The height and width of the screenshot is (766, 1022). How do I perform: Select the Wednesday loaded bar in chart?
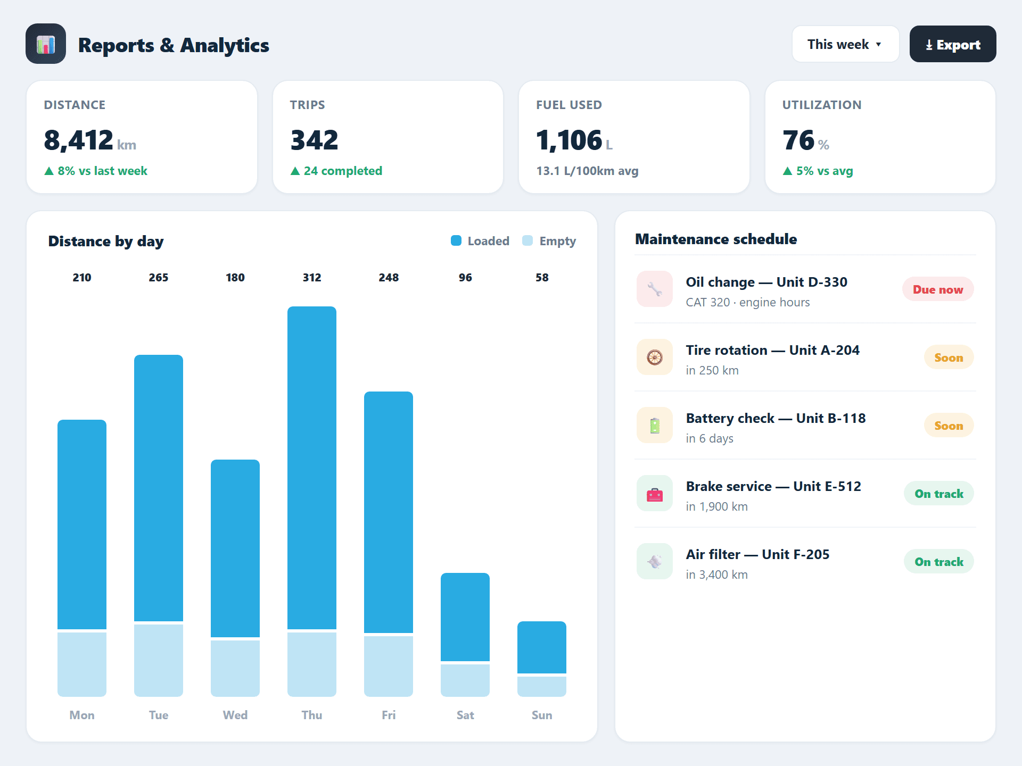click(235, 548)
